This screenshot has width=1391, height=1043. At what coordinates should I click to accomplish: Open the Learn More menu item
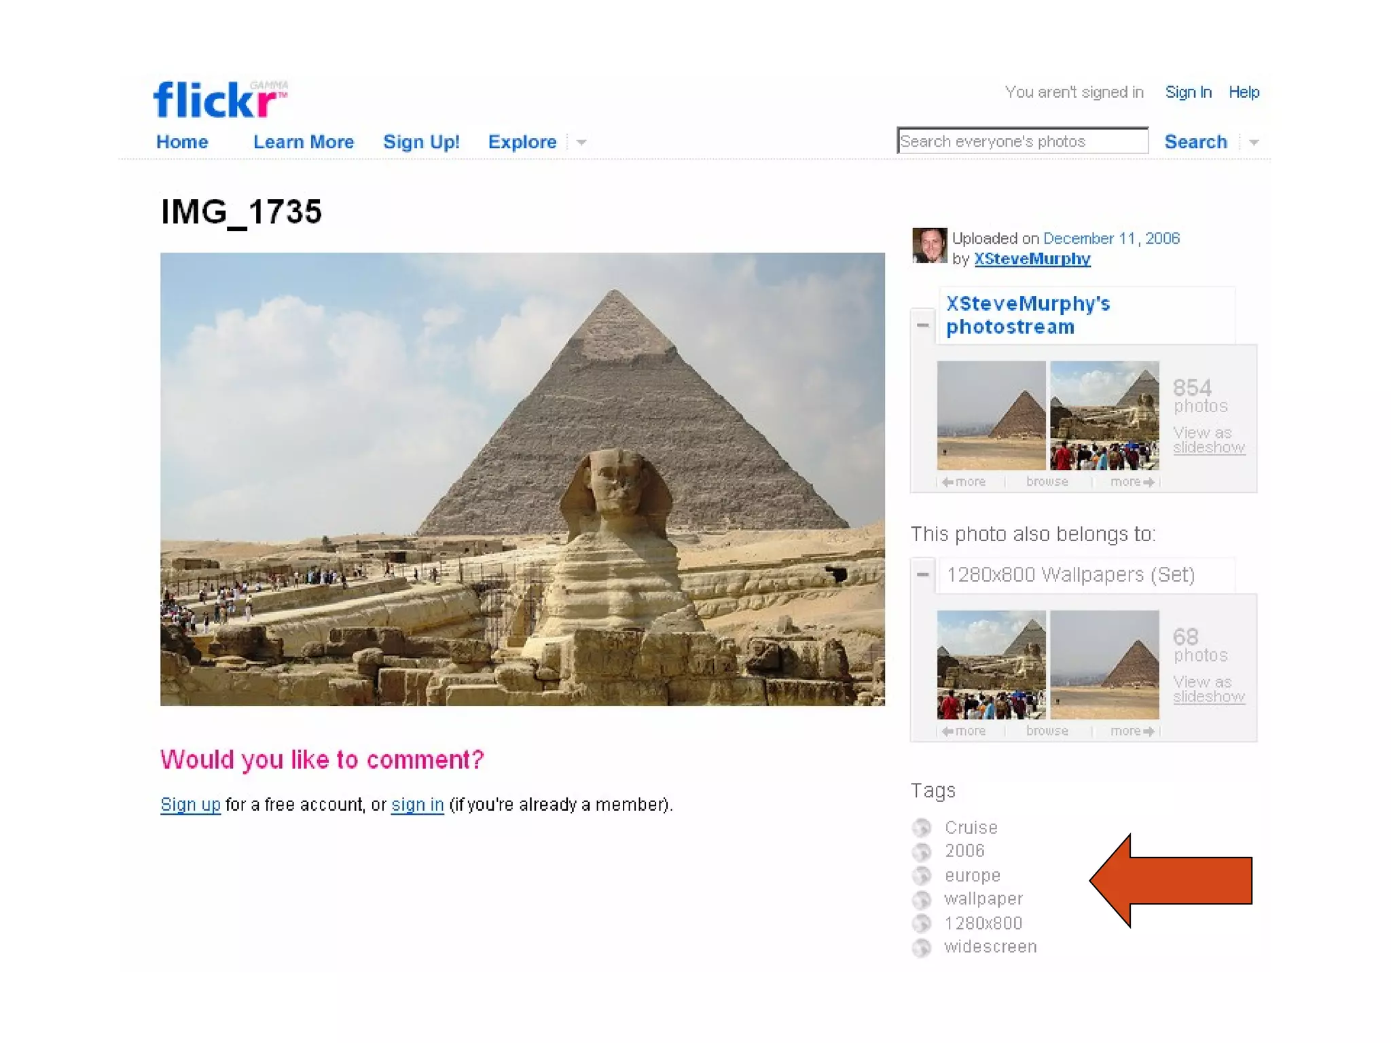(304, 142)
